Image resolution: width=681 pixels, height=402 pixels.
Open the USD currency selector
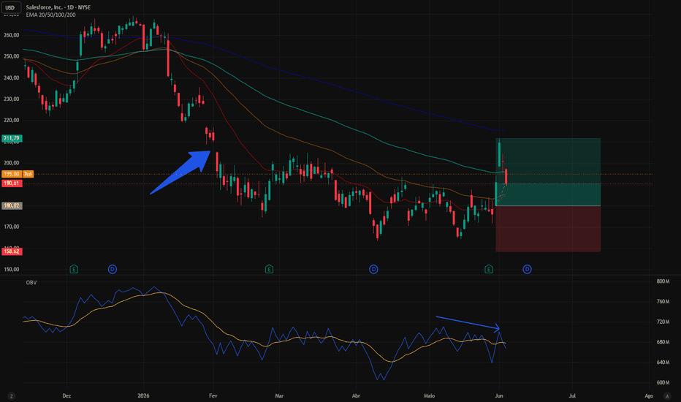(x=10, y=7)
